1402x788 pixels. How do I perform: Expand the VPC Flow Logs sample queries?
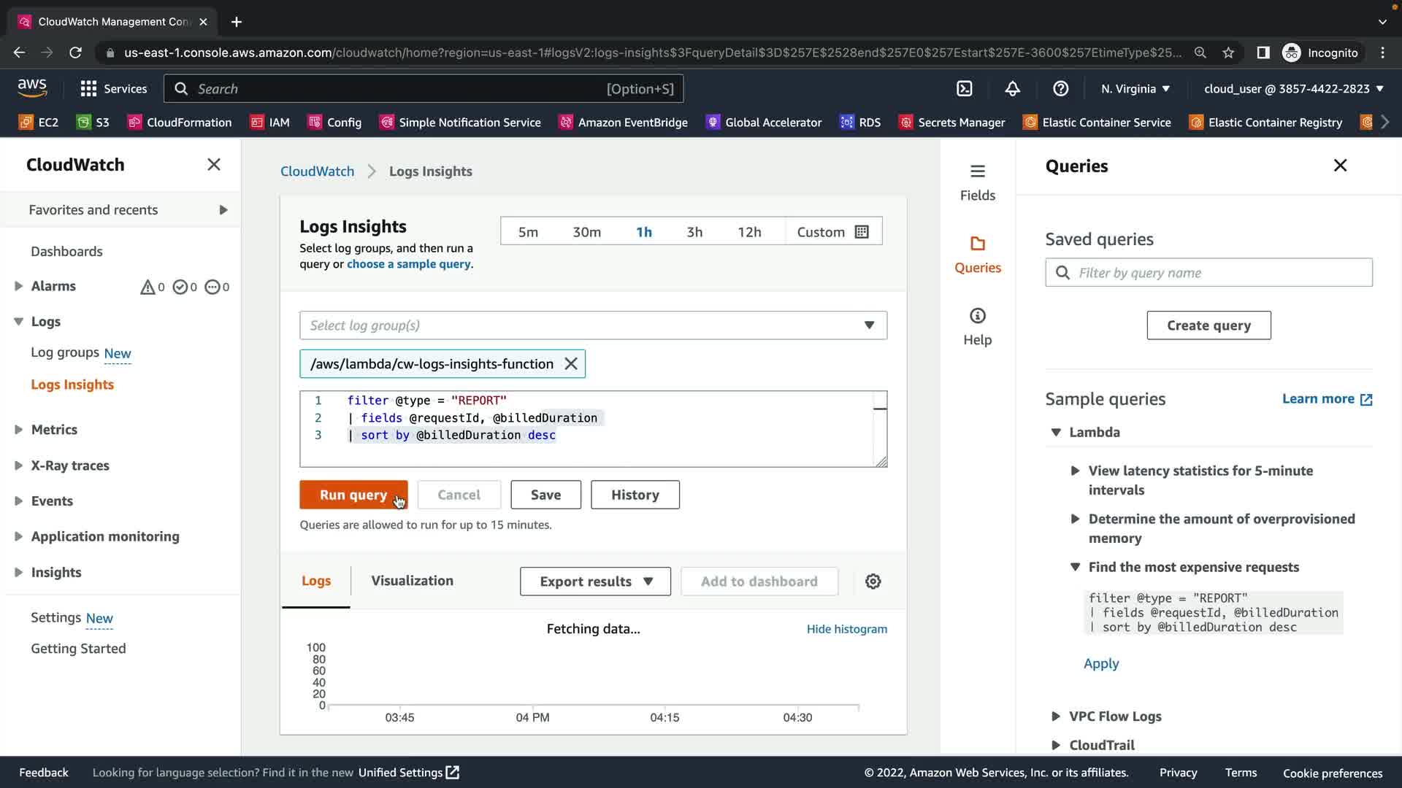(x=1114, y=716)
